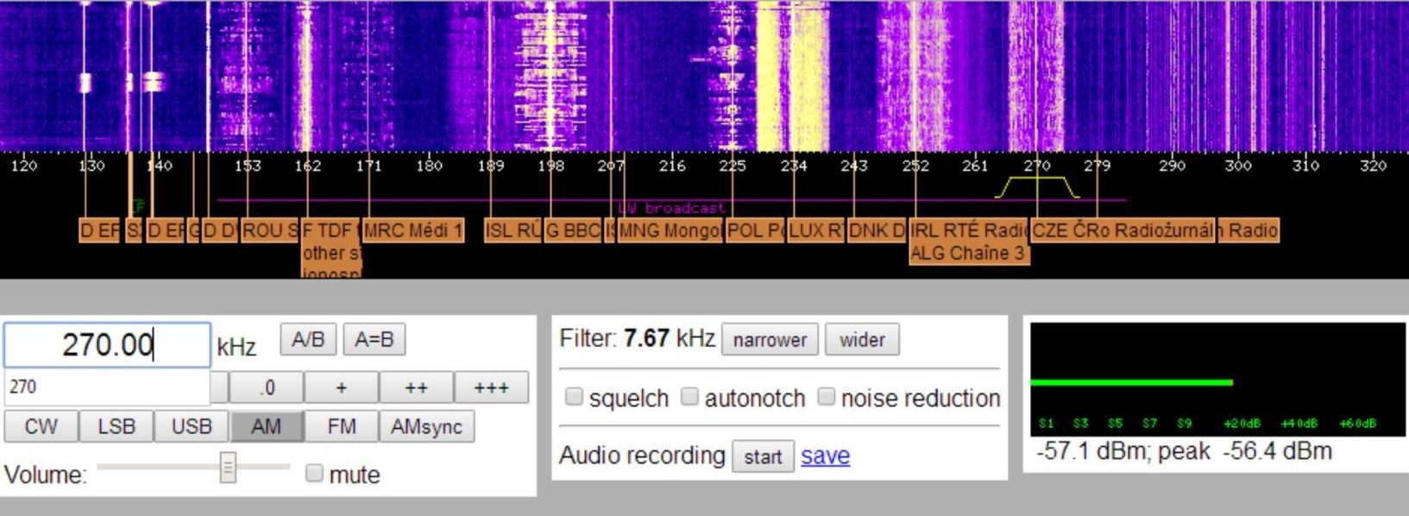Enable noise reduction
The width and height of the screenshot is (1409, 516).
coord(826,397)
